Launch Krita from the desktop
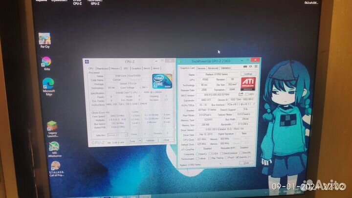The height and width of the screenshot is (198, 352). 46,62
